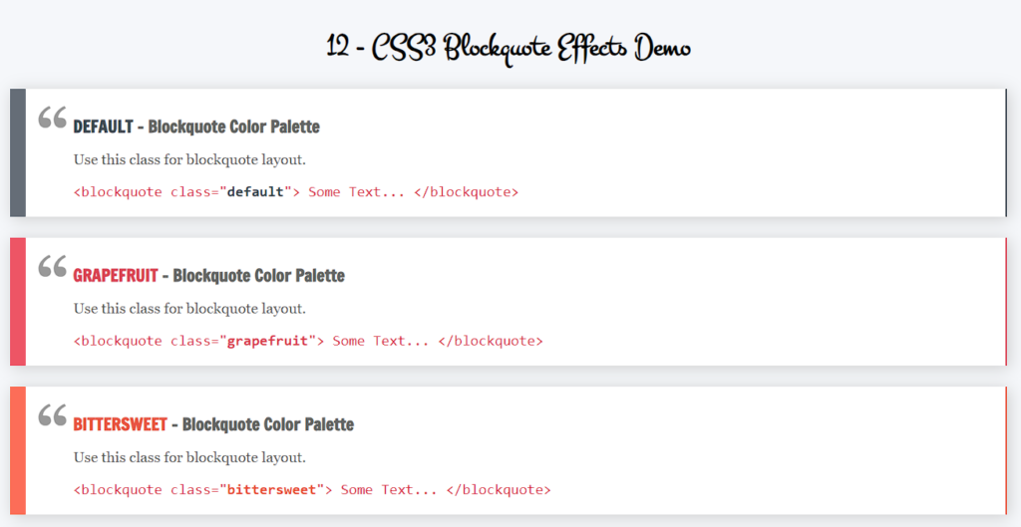1021x527 pixels.
Task: Click 'Blockquote Color Palette' text in BITTERSWEET card
Action: click(x=267, y=425)
